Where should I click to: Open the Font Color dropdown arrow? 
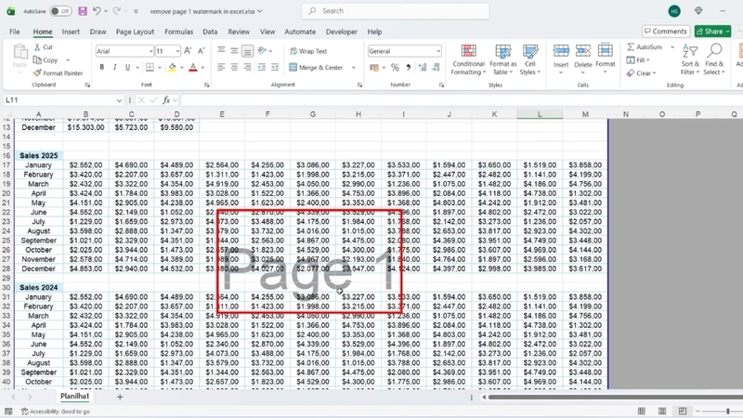(x=202, y=67)
